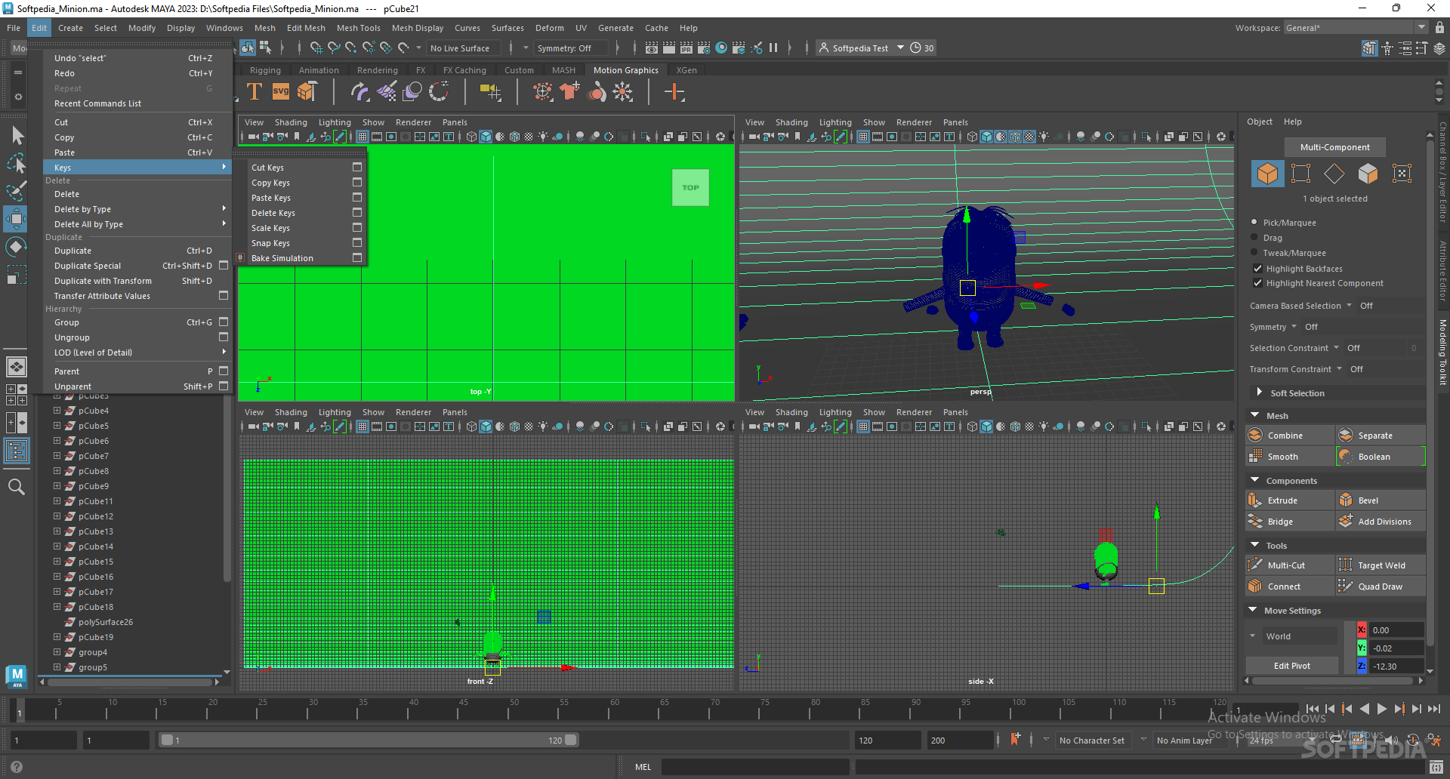Toggle Highlight Nearest Component checkbox
Viewport: 1450px width, 779px height.
pos(1257,283)
